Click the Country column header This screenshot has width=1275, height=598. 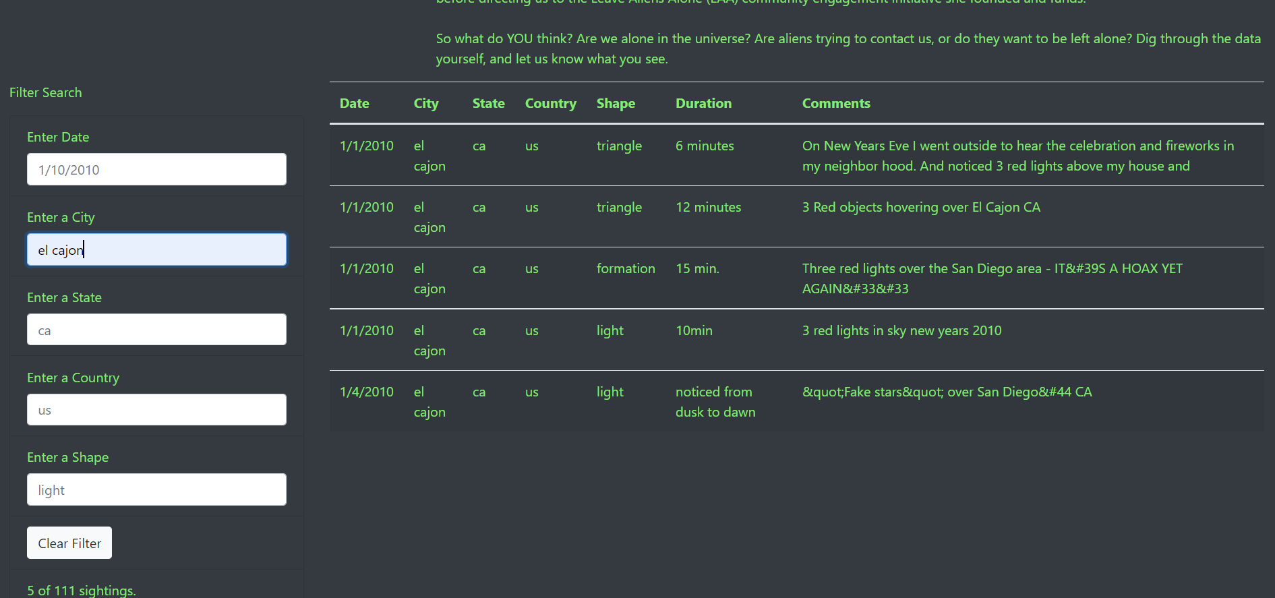pyautogui.click(x=550, y=103)
